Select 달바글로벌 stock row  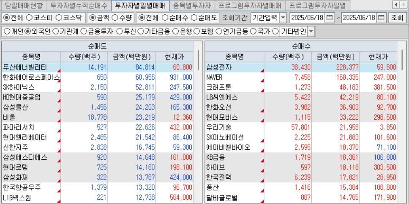pos(301,198)
